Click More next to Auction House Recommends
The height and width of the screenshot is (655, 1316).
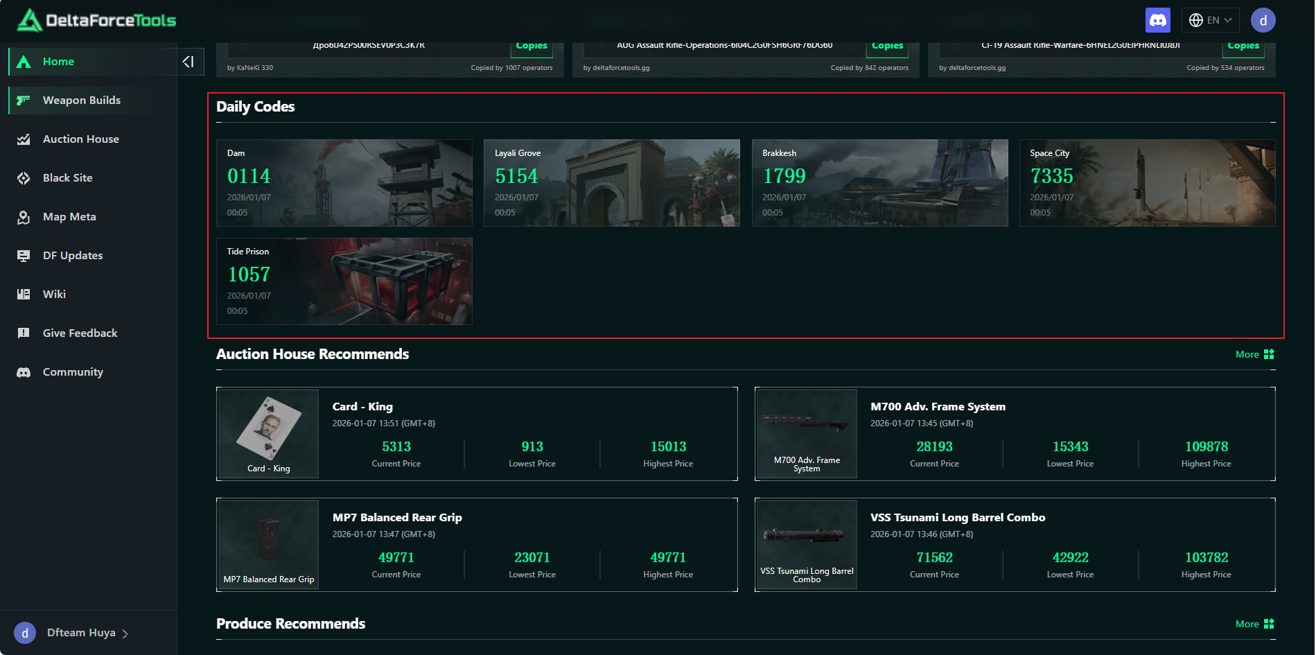[1254, 354]
